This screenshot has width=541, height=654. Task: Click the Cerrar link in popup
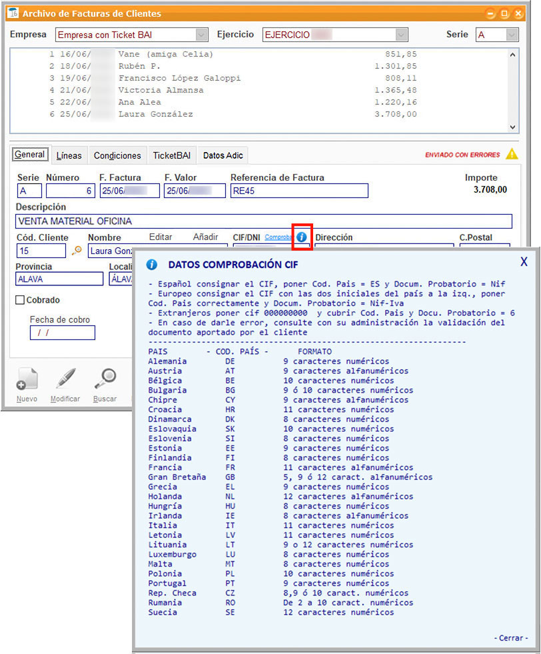[x=510, y=638]
